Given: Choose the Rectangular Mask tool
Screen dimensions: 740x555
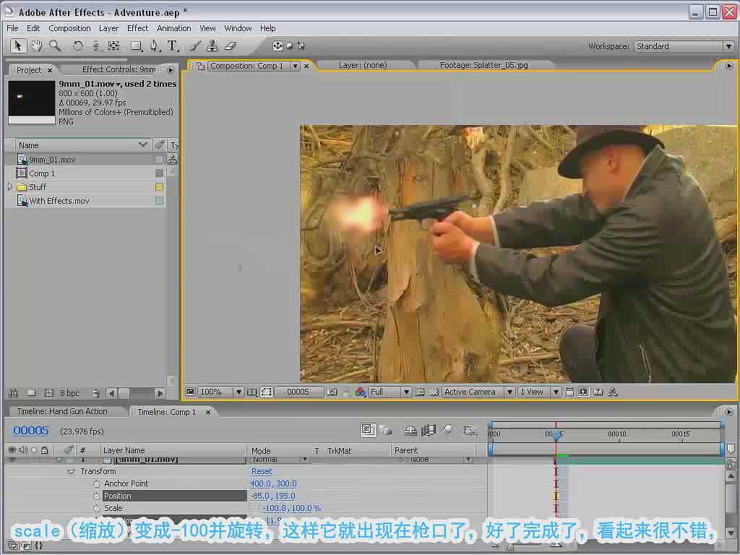Looking at the screenshot, I should point(136,46).
